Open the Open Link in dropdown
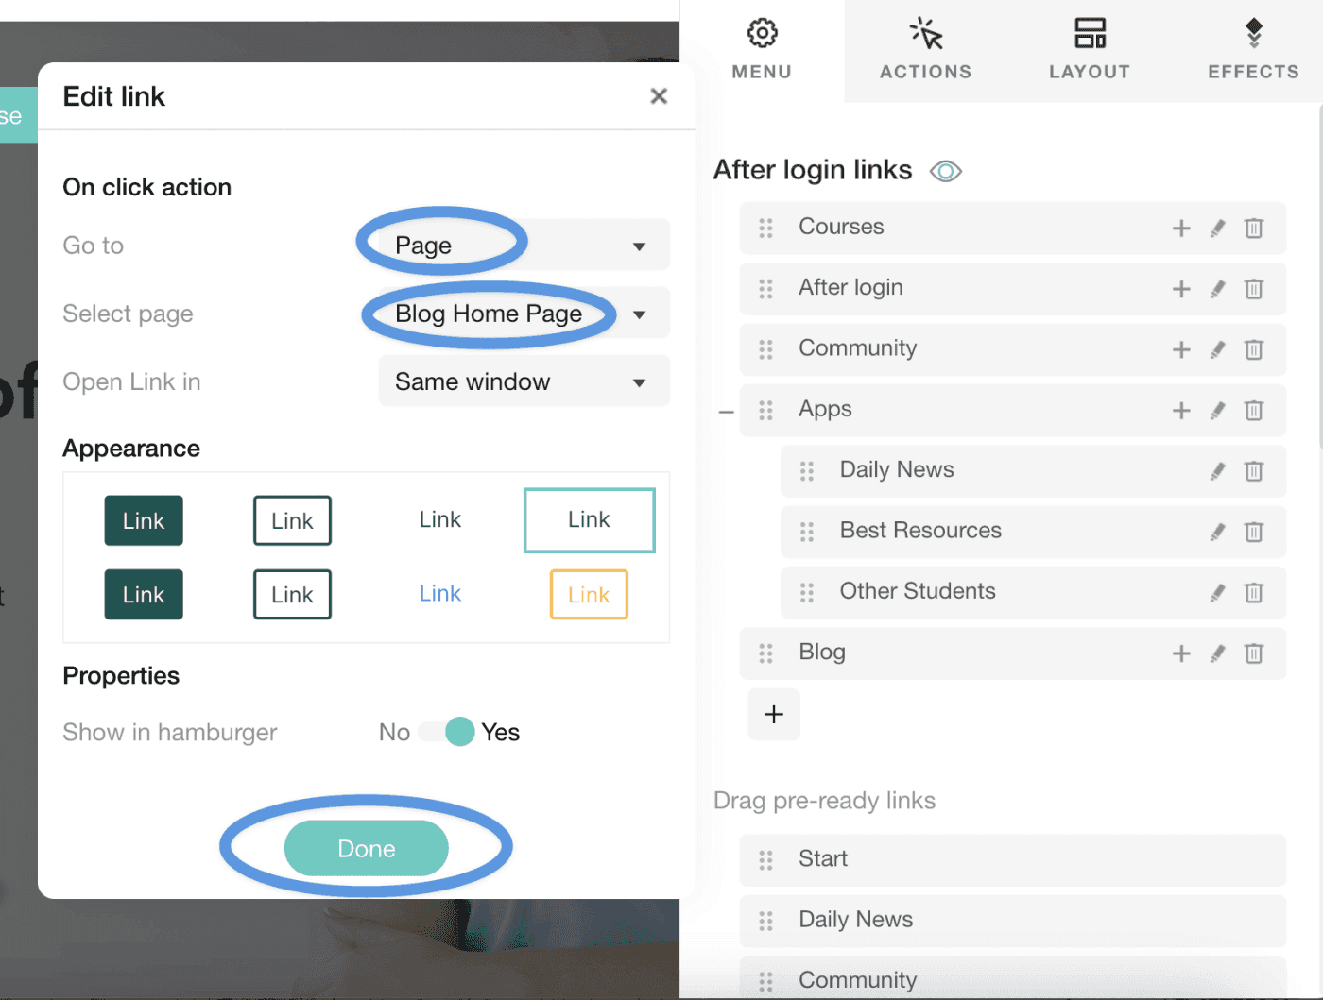The width and height of the screenshot is (1323, 1000). coord(524,381)
